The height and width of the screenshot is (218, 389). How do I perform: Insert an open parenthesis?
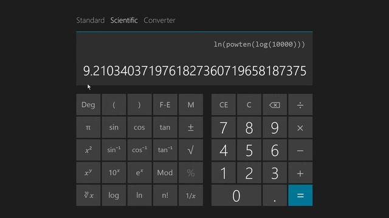coord(114,105)
